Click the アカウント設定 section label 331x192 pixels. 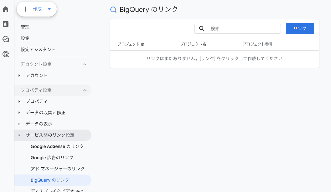point(36,64)
